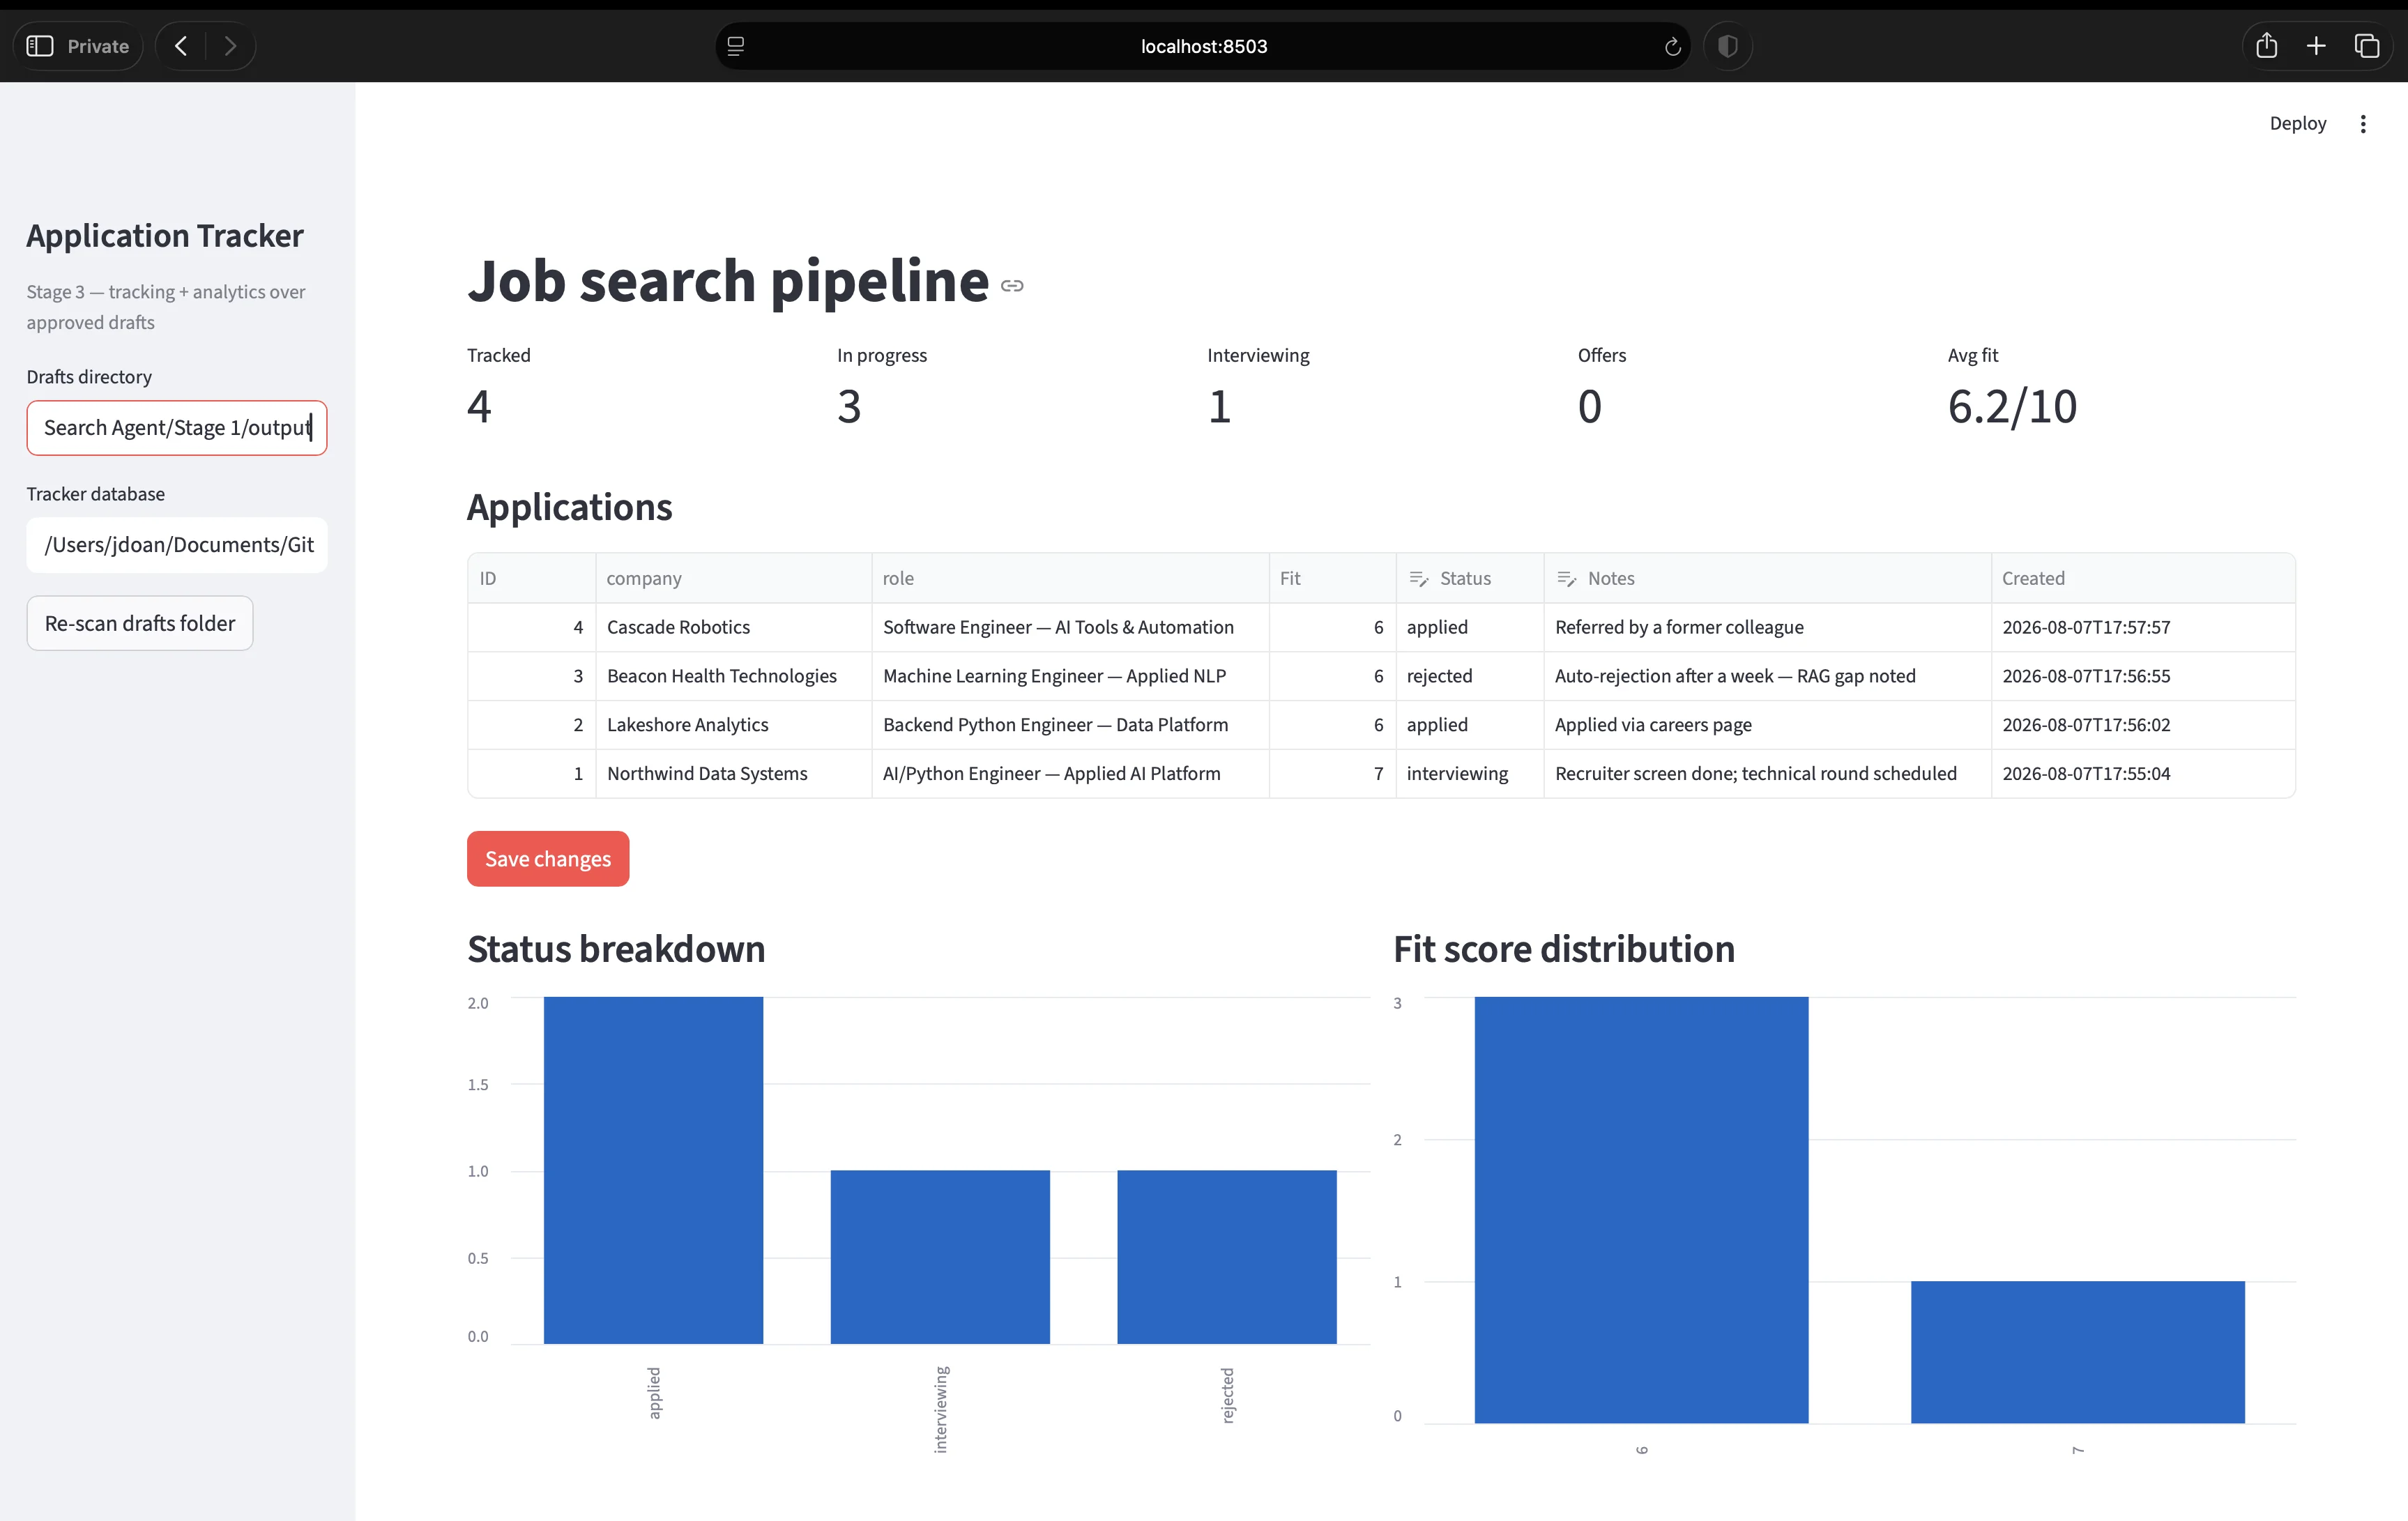Open the privacy shield icon
Screen dimensions: 2408x1521
(1727, 46)
